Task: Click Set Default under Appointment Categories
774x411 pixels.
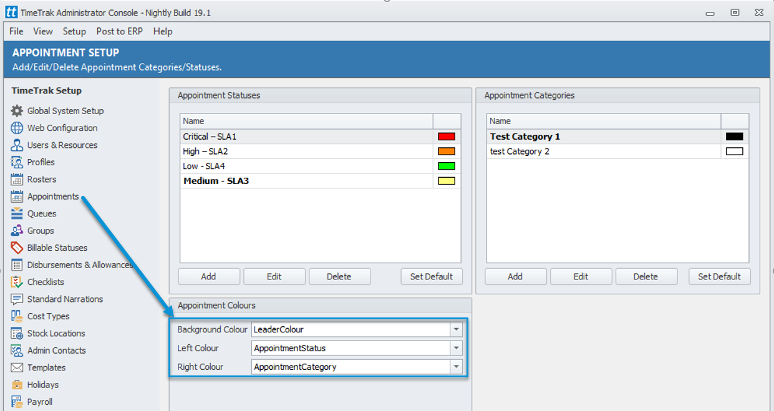Action: pyautogui.click(x=720, y=276)
